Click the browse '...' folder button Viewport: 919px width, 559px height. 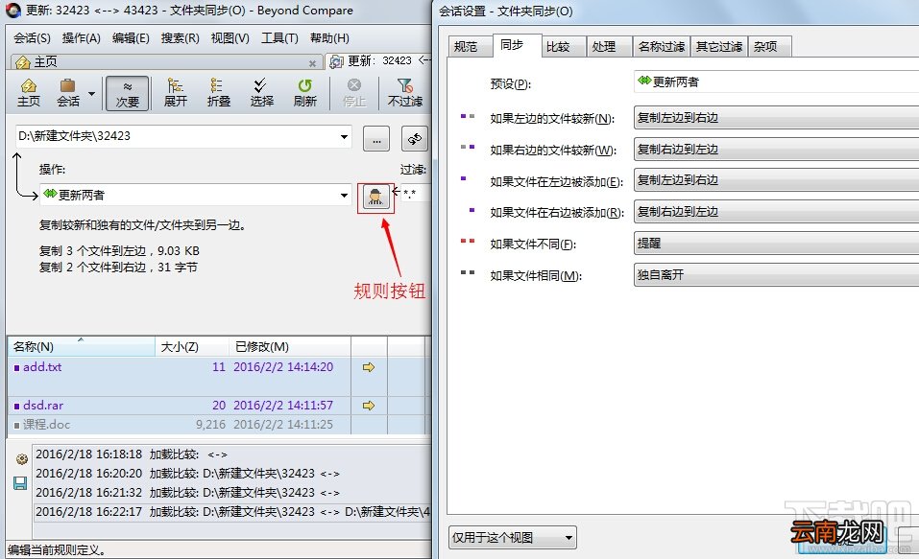point(376,139)
